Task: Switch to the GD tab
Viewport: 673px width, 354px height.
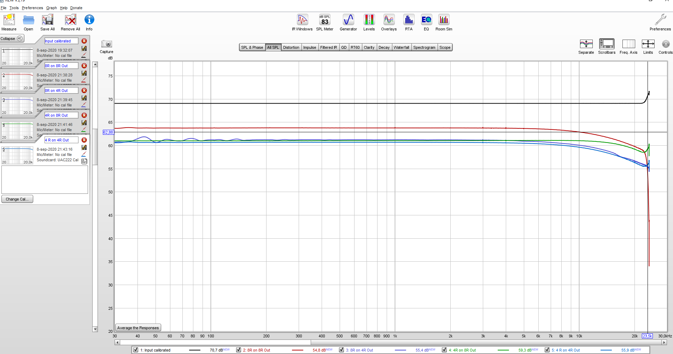Action: [x=344, y=47]
